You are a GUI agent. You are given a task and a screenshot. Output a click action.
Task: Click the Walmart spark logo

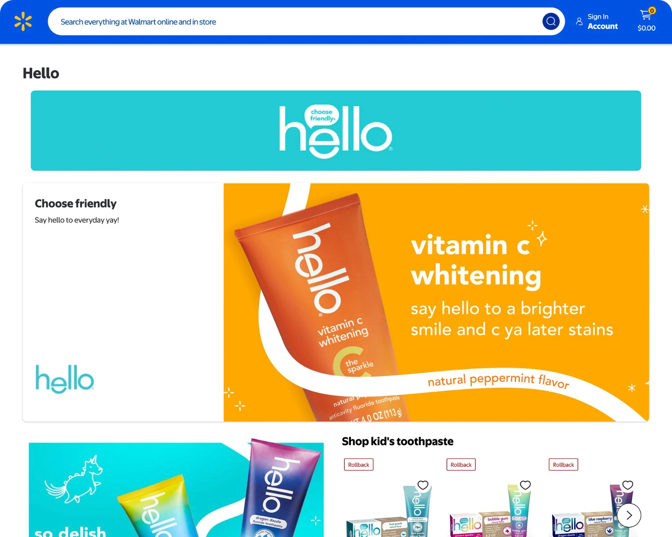pyautogui.click(x=23, y=22)
